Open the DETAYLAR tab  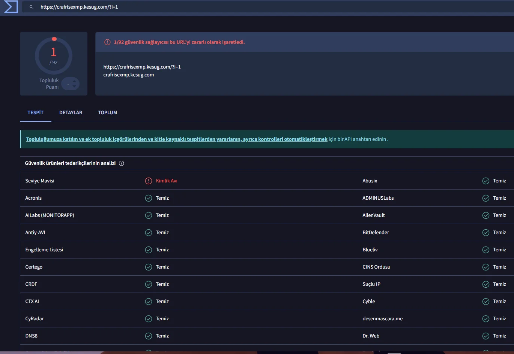click(x=71, y=112)
